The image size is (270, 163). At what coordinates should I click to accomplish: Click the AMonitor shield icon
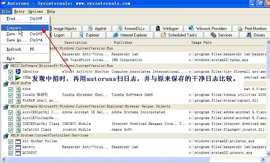(x=18, y=72)
